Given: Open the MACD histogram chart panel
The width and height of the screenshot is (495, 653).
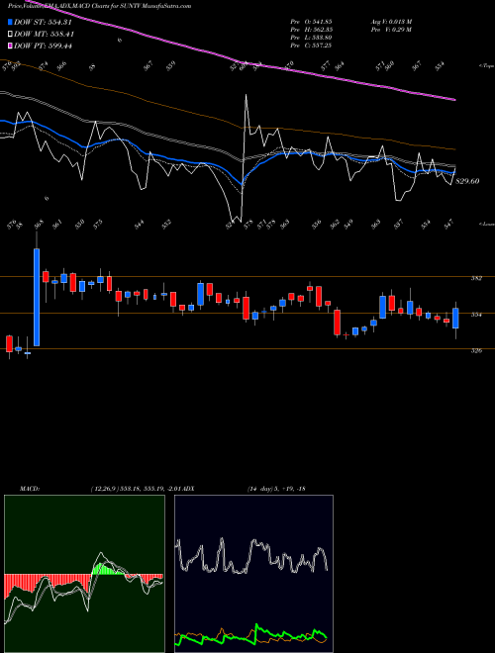Looking at the screenshot, I should pos(84,574).
